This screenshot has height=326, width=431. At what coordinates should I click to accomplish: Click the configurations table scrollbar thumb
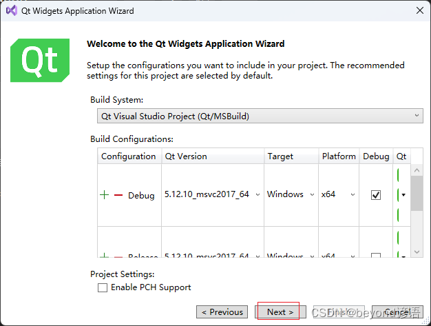click(417, 194)
